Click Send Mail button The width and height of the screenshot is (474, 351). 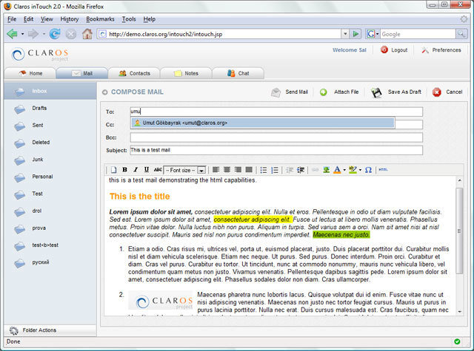289,92
